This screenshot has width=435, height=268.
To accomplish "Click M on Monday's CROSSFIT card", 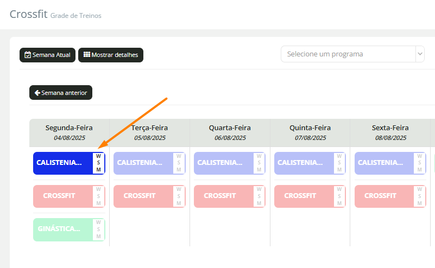I will coord(98,203).
